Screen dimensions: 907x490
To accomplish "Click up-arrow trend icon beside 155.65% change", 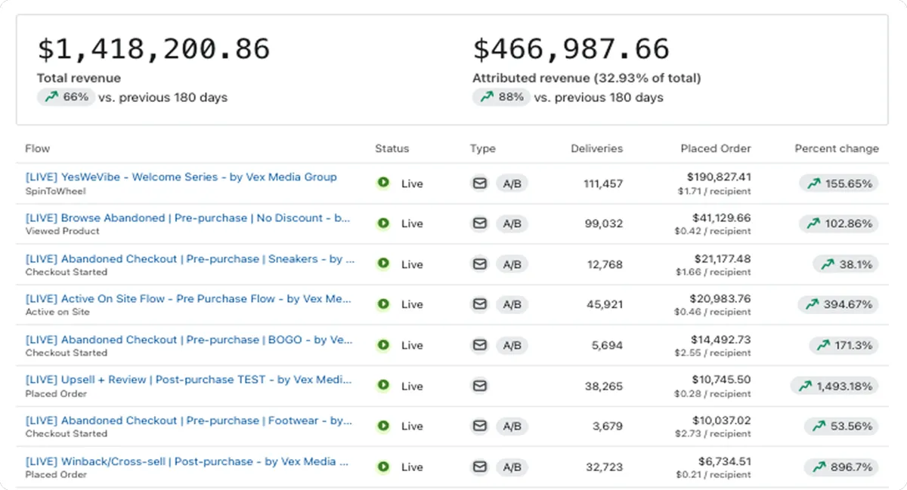I will click(x=813, y=183).
